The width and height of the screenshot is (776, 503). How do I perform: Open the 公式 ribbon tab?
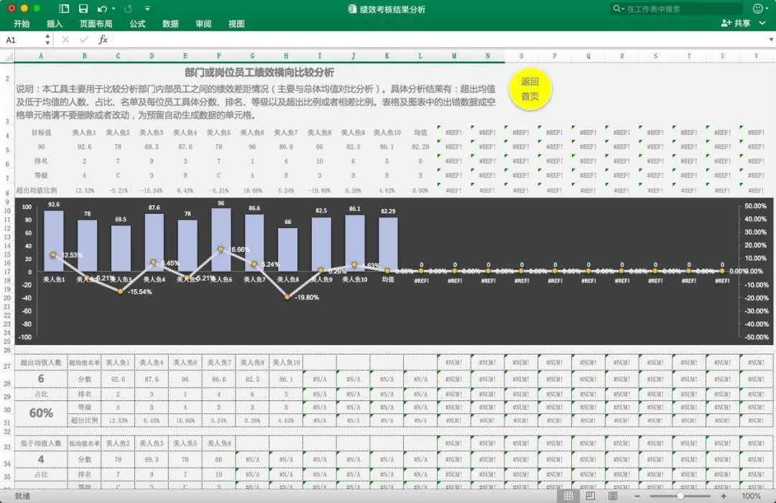click(x=137, y=24)
